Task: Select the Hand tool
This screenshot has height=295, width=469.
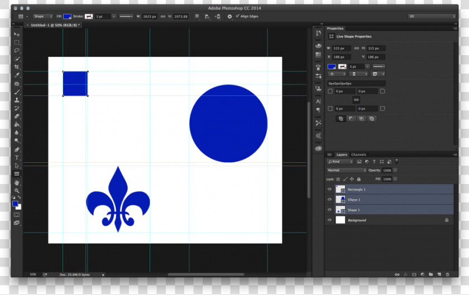Action: (17, 182)
